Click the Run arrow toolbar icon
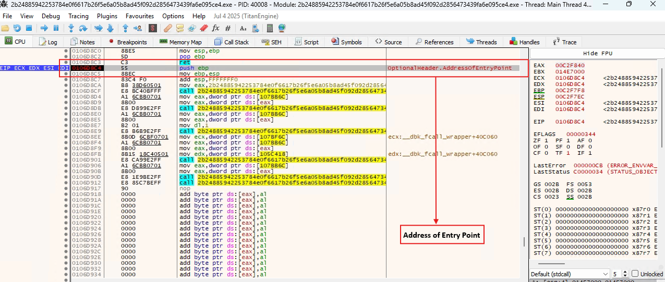The width and height of the screenshot is (665, 282). 44,28
